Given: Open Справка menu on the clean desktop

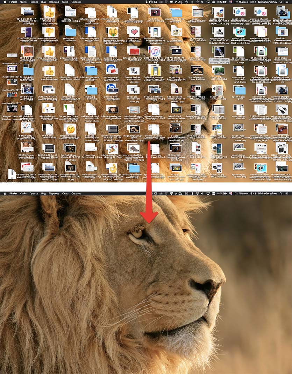Looking at the screenshot, I should pos(76,193).
